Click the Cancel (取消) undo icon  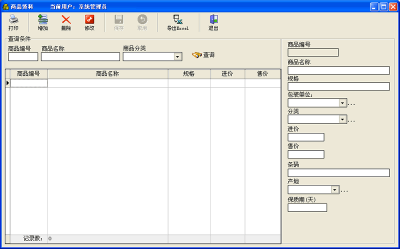(142, 20)
